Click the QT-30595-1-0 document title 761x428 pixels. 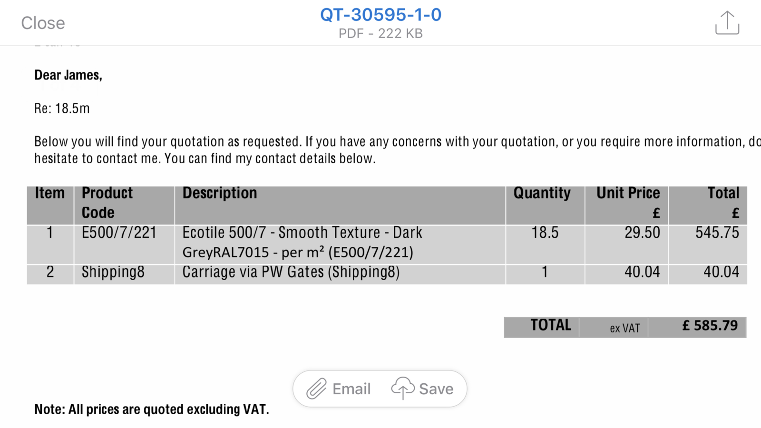tap(380, 15)
